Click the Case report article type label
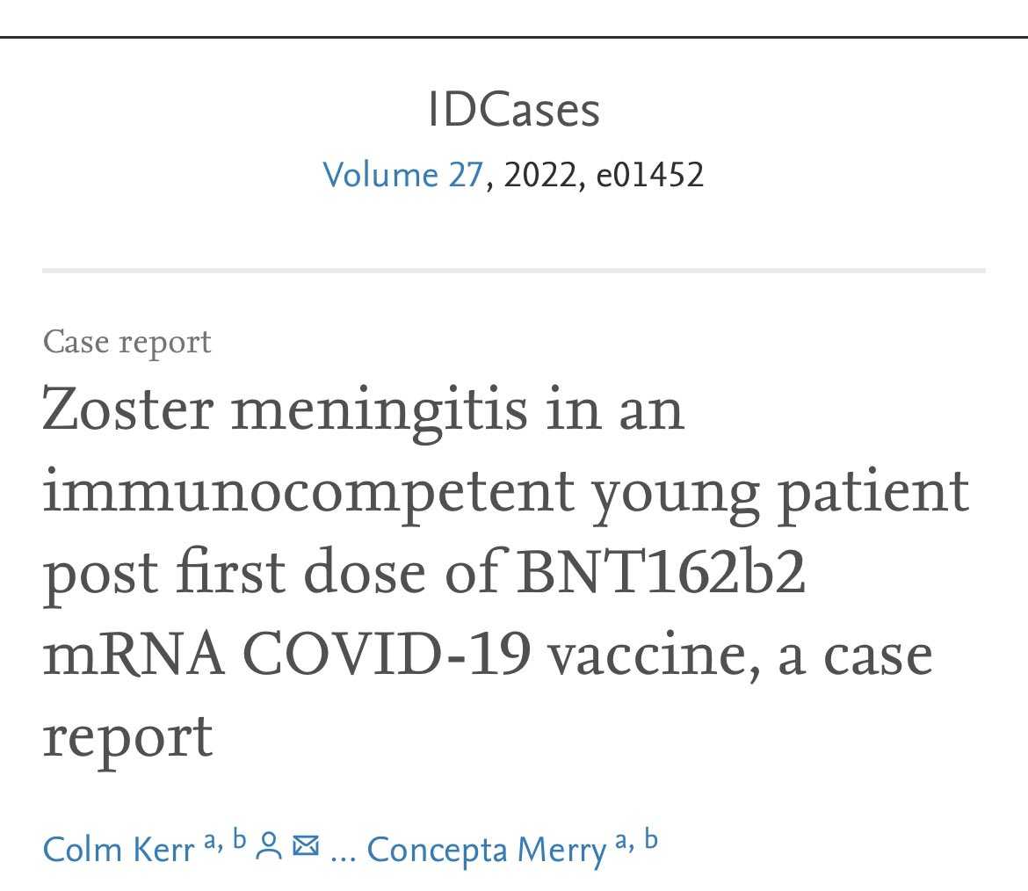 coord(127,342)
